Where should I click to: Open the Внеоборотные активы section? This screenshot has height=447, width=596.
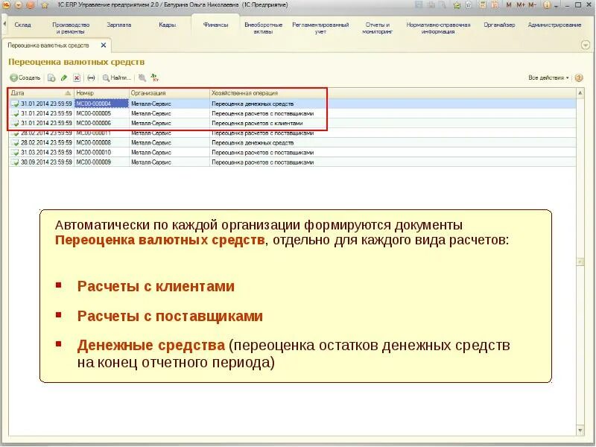point(264,28)
